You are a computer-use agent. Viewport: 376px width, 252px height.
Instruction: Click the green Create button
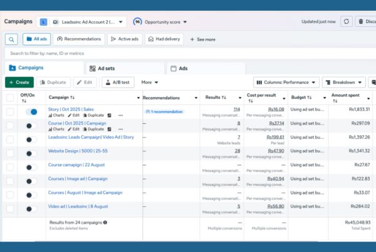pyautogui.click(x=19, y=82)
